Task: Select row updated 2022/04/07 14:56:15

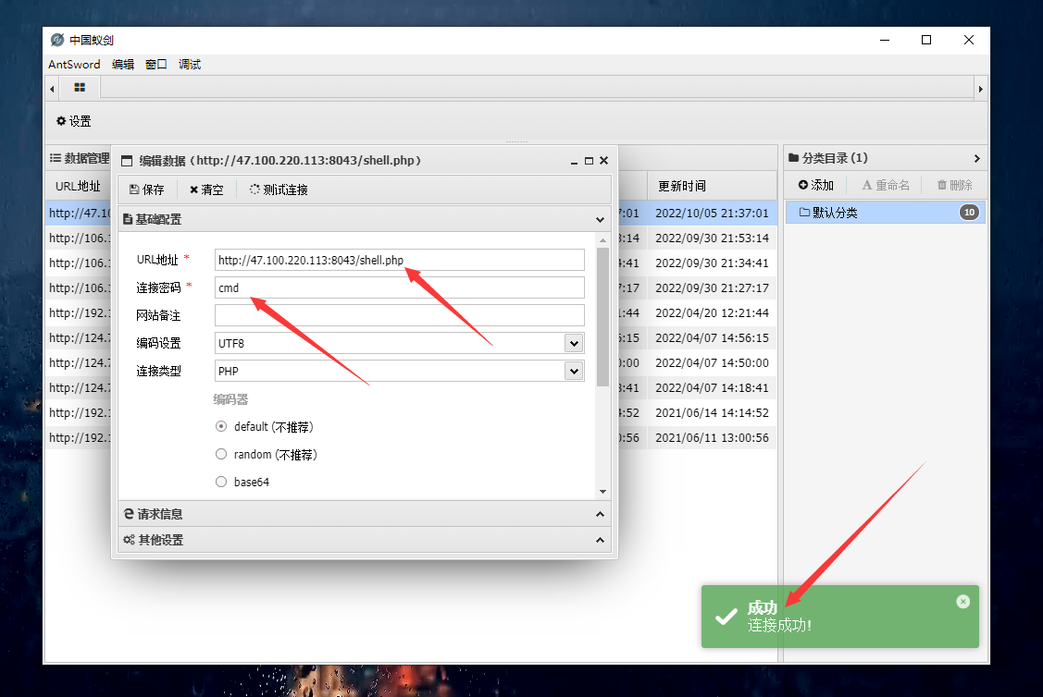Action: tap(712, 338)
